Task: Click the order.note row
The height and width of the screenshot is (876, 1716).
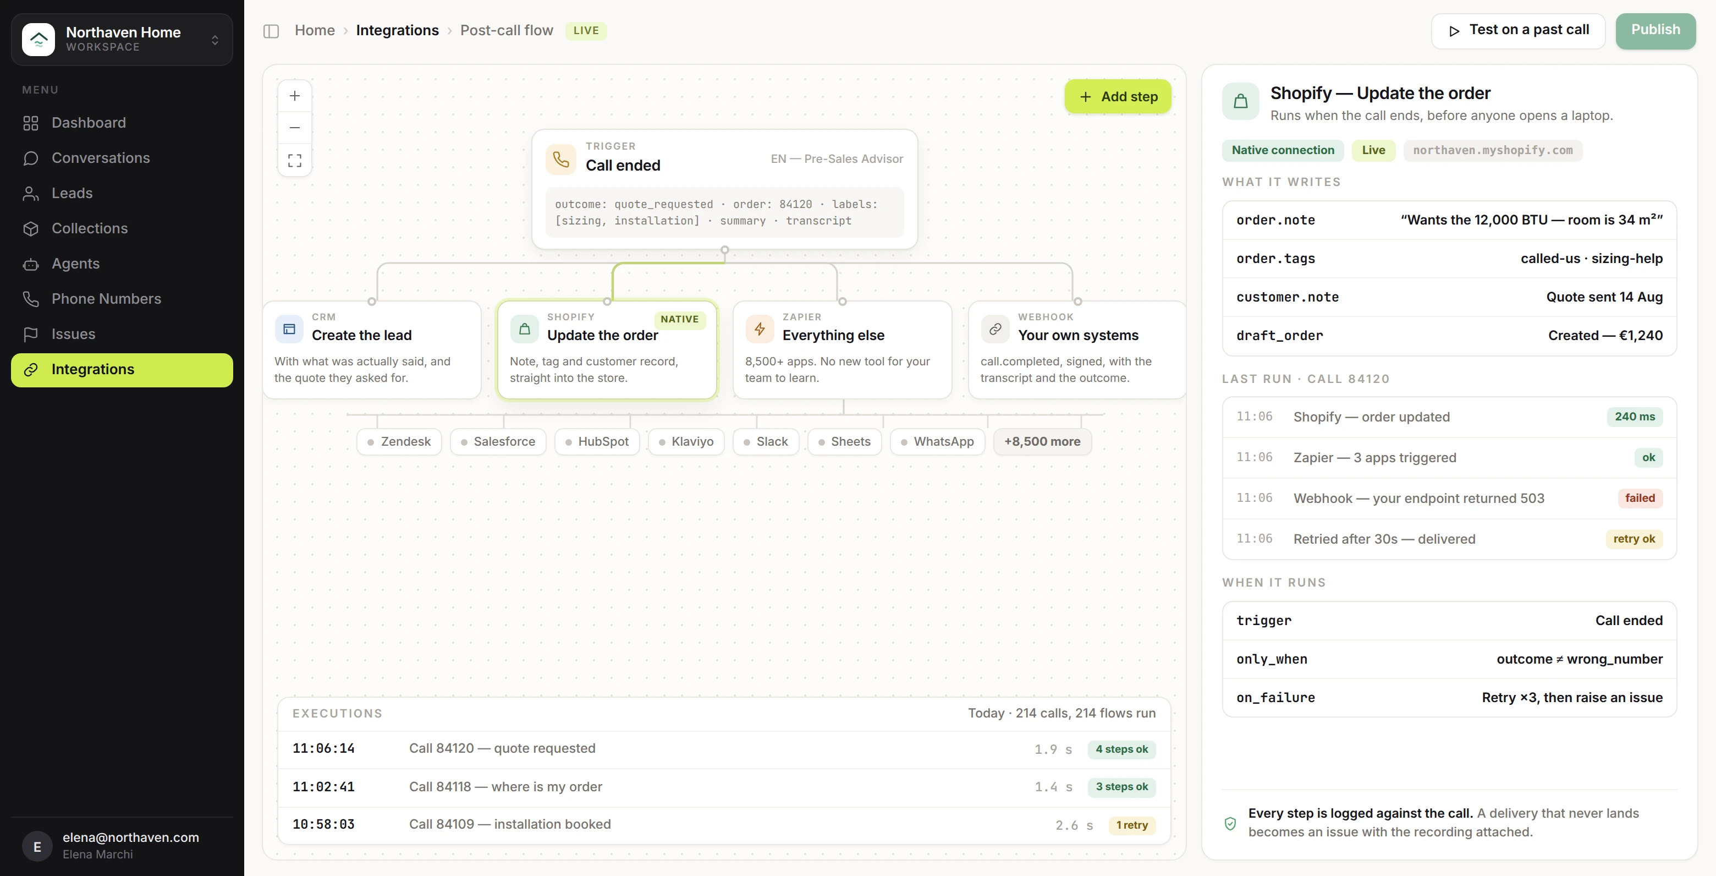Action: coord(1449,221)
